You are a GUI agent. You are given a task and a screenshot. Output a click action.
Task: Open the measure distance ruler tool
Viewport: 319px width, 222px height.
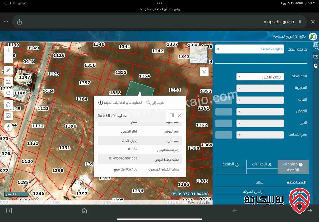coord(8,82)
